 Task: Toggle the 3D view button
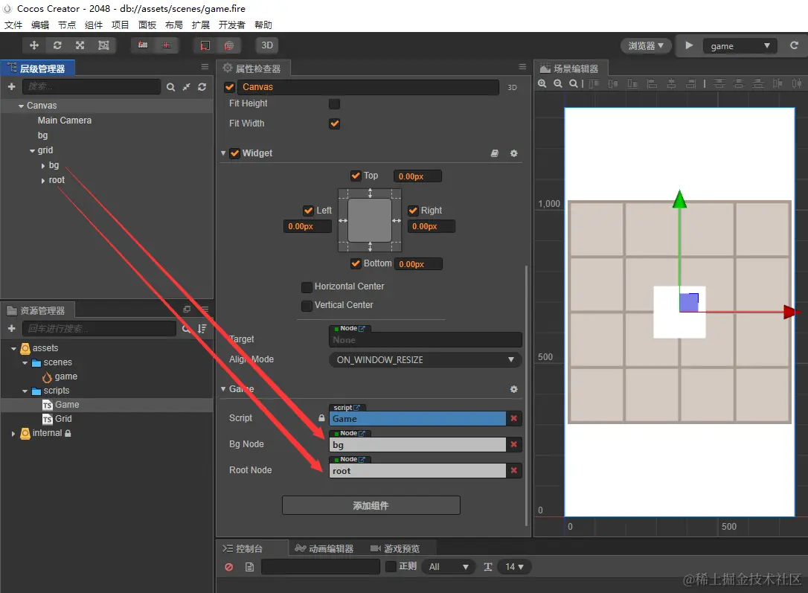click(267, 45)
